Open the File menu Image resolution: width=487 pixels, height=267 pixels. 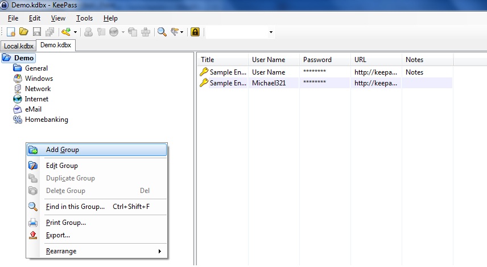13,18
